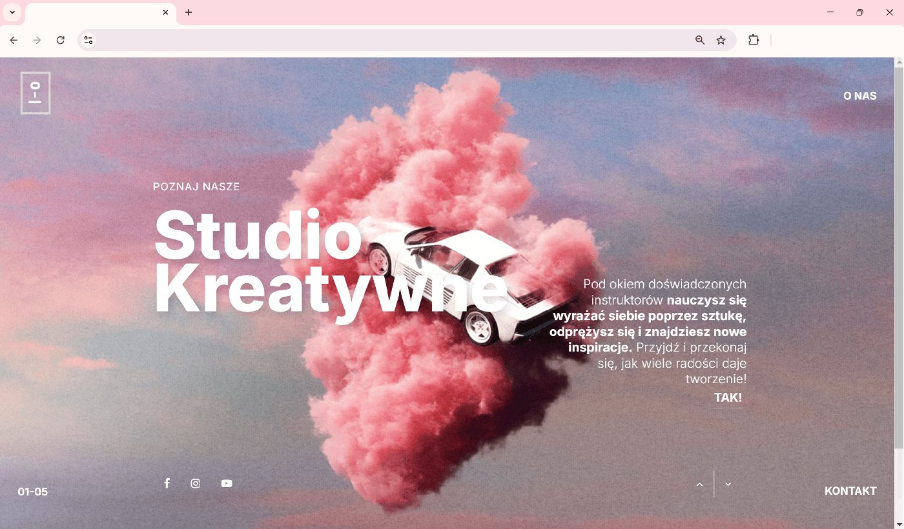This screenshot has width=904, height=529.
Task: Open the O NAS menu link
Action: pyautogui.click(x=860, y=96)
